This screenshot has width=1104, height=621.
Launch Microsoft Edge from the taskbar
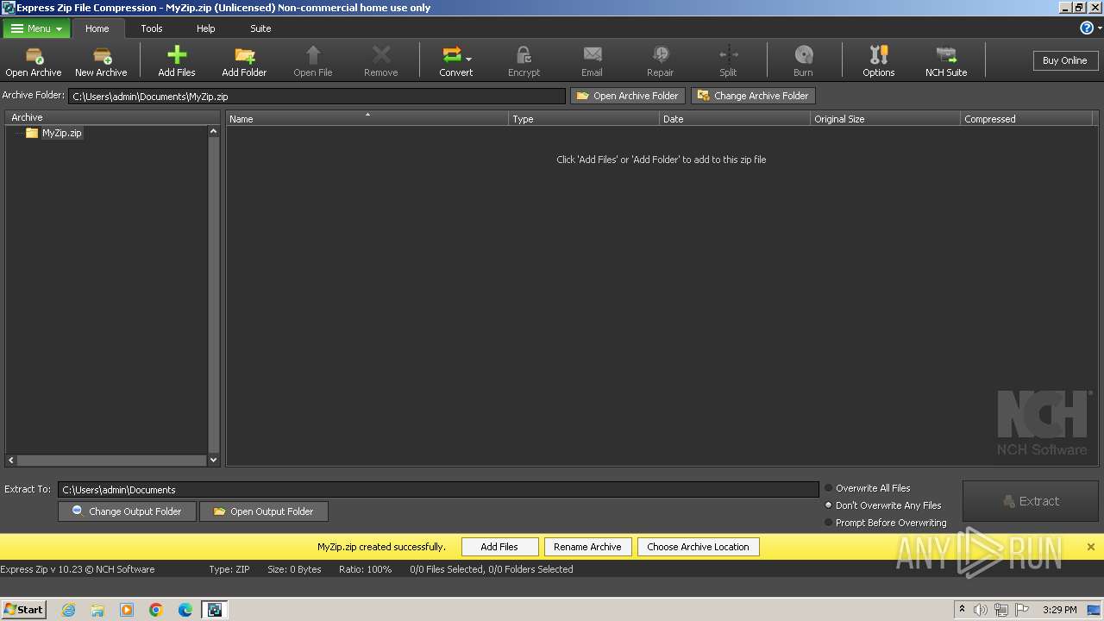coord(185,610)
